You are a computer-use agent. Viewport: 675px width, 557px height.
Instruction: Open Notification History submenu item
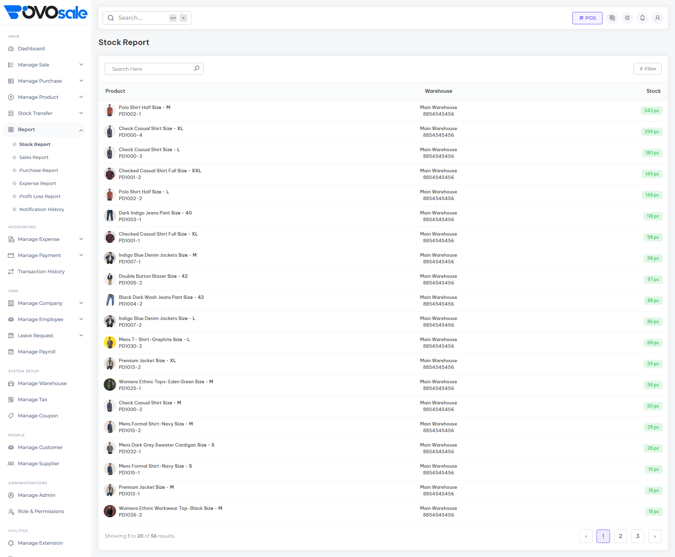tap(41, 209)
